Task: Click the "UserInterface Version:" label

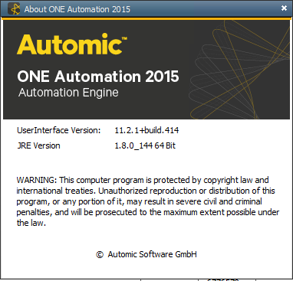Action: pyautogui.click(x=59, y=130)
